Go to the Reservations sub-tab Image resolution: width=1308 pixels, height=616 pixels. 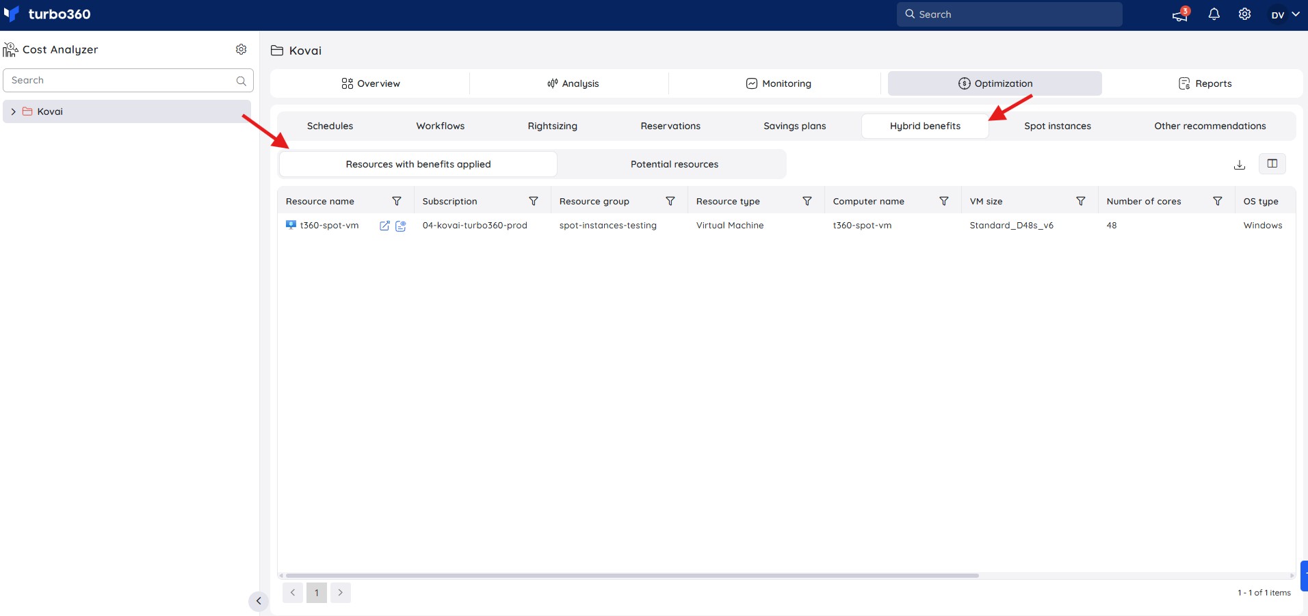[670, 126]
